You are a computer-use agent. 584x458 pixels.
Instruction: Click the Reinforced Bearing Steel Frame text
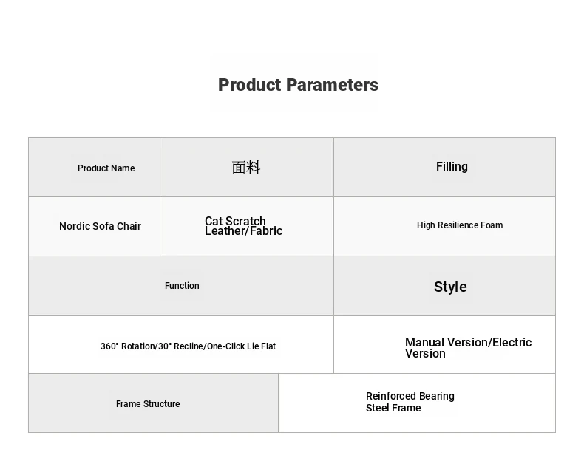(410, 402)
